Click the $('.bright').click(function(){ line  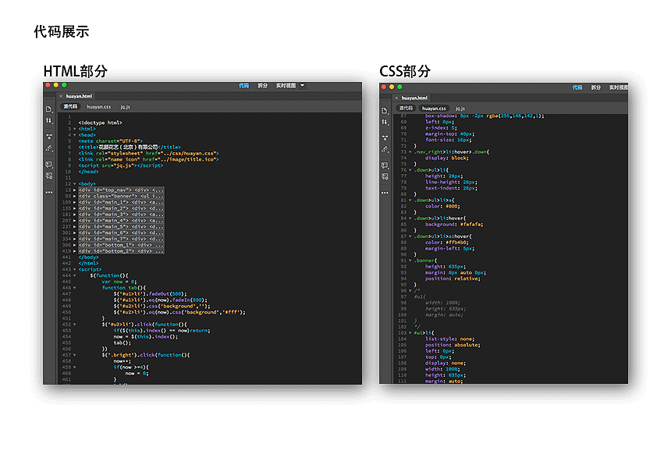tap(146, 355)
